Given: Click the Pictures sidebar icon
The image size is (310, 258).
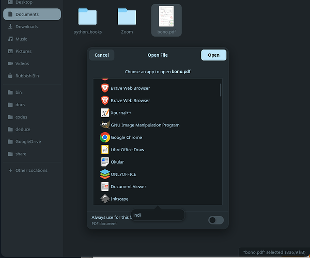Looking at the screenshot, I should point(10,51).
